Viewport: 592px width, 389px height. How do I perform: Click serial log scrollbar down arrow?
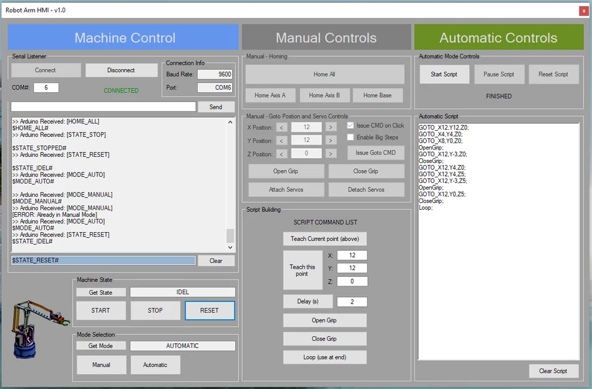click(230, 248)
